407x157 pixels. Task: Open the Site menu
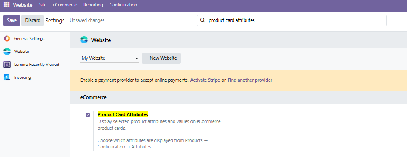(x=43, y=5)
